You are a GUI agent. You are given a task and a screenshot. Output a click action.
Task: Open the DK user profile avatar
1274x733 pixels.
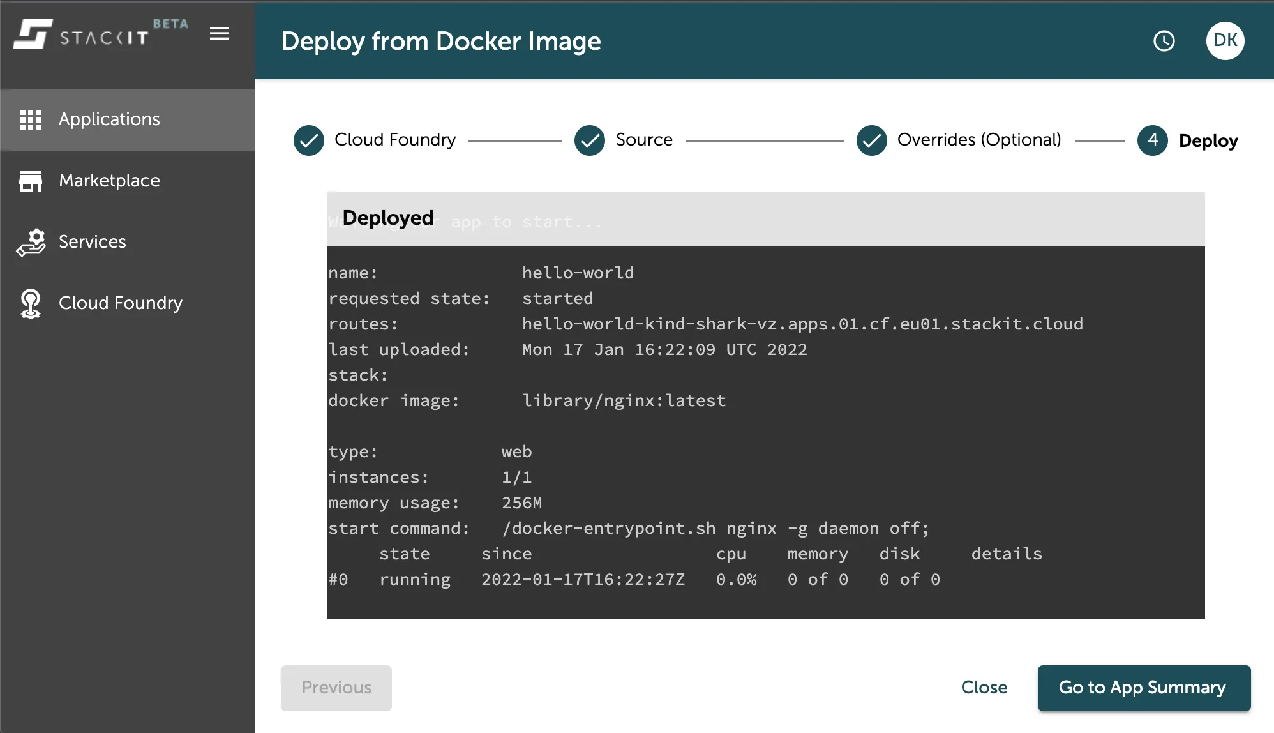click(x=1224, y=41)
